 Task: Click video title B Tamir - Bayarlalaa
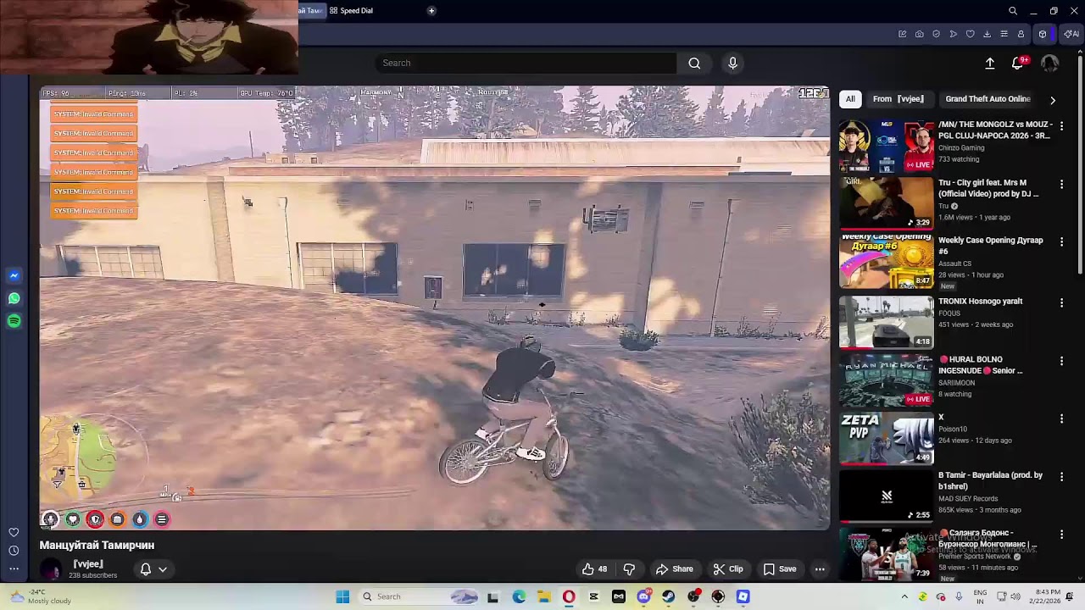pos(990,480)
